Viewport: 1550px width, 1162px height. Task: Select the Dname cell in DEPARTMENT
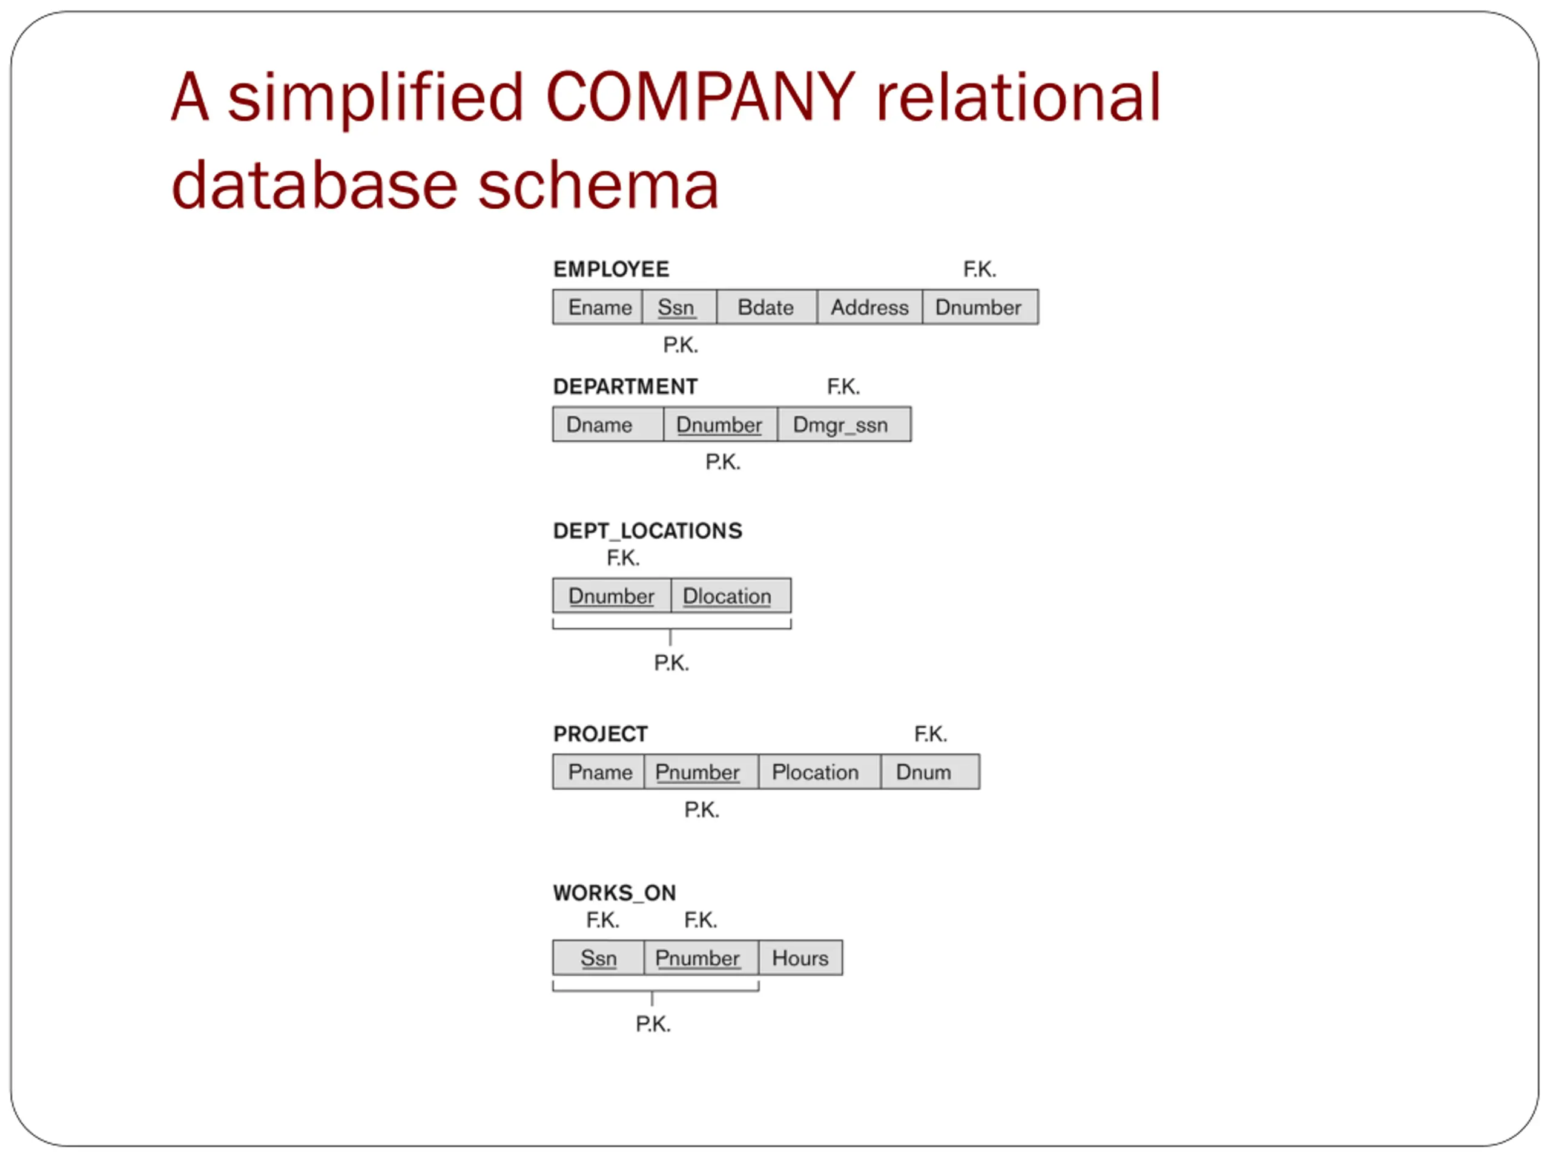coord(608,425)
